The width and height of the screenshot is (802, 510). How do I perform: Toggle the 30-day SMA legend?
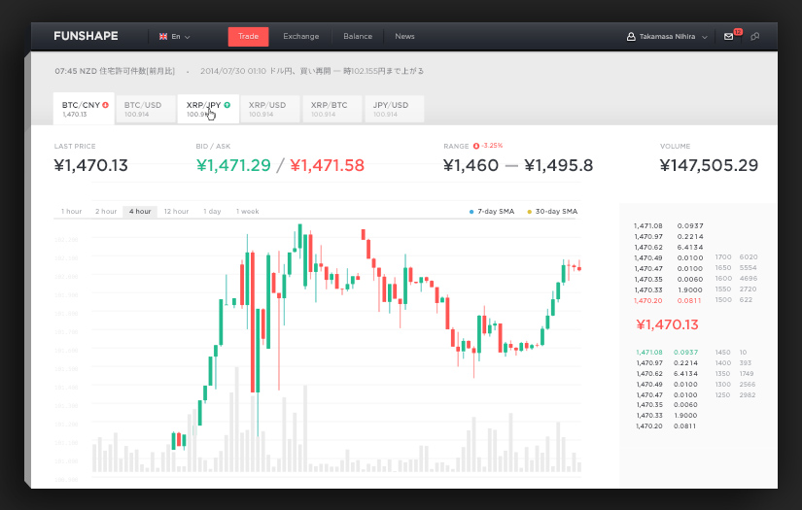(x=552, y=211)
